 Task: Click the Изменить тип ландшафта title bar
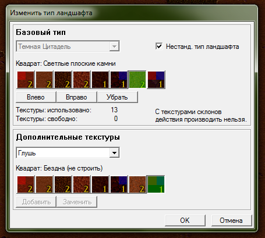coord(51,13)
